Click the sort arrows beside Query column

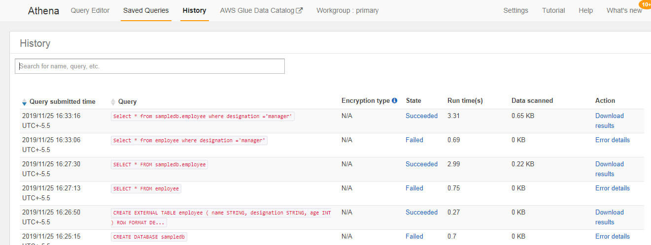(113, 102)
